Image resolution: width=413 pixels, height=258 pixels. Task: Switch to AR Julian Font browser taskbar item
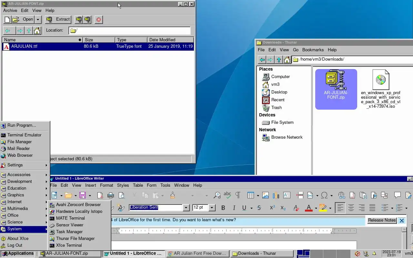[198, 253]
